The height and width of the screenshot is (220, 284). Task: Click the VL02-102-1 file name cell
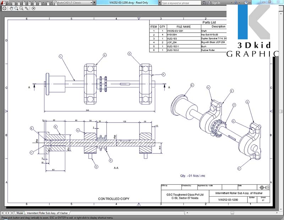(184, 46)
